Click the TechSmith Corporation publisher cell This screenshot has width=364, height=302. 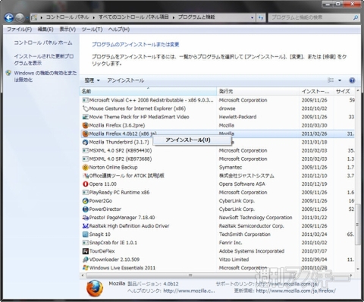pos(245,234)
